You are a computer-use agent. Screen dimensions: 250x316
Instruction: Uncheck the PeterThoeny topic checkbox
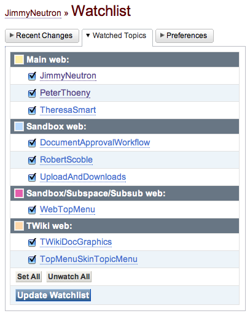32,93
